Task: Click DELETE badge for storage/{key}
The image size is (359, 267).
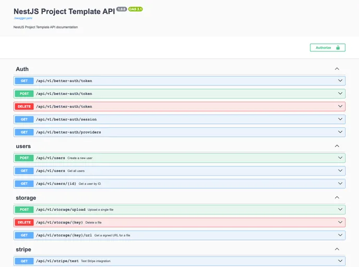Action: (25, 222)
